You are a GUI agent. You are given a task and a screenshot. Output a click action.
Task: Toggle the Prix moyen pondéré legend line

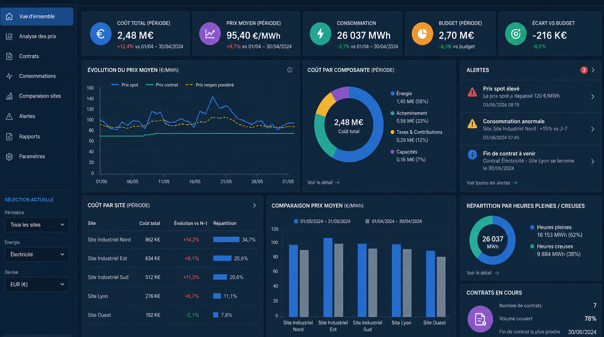209,85
